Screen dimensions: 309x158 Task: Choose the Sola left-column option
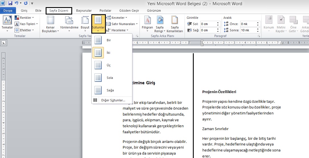pyautogui.click(x=112, y=78)
